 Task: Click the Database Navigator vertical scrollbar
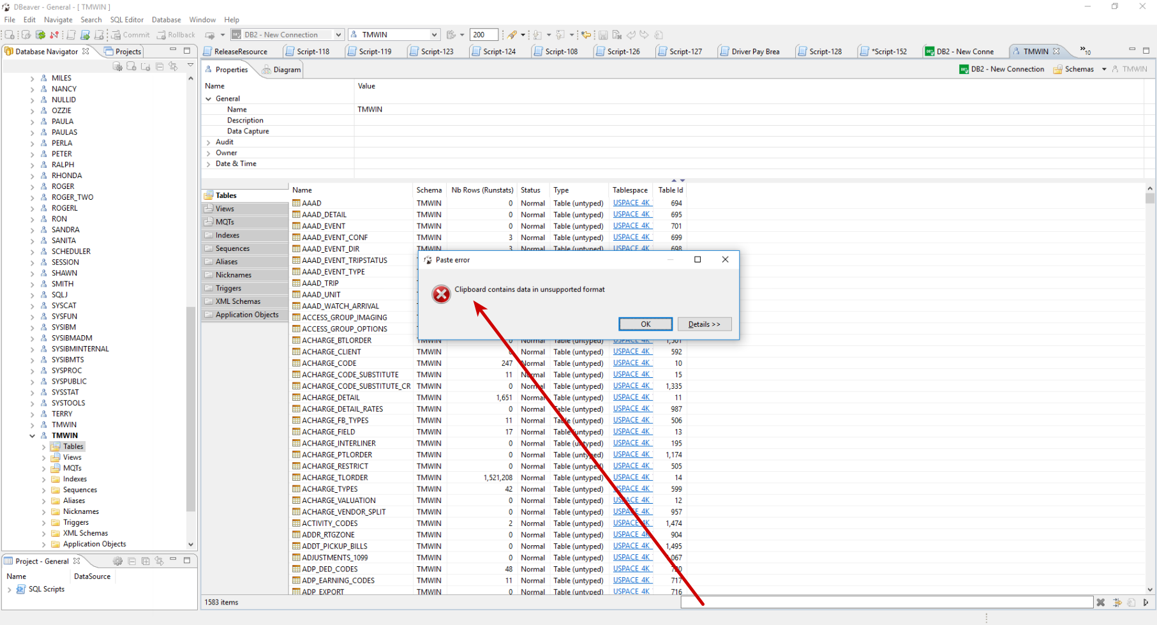(190, 312)
